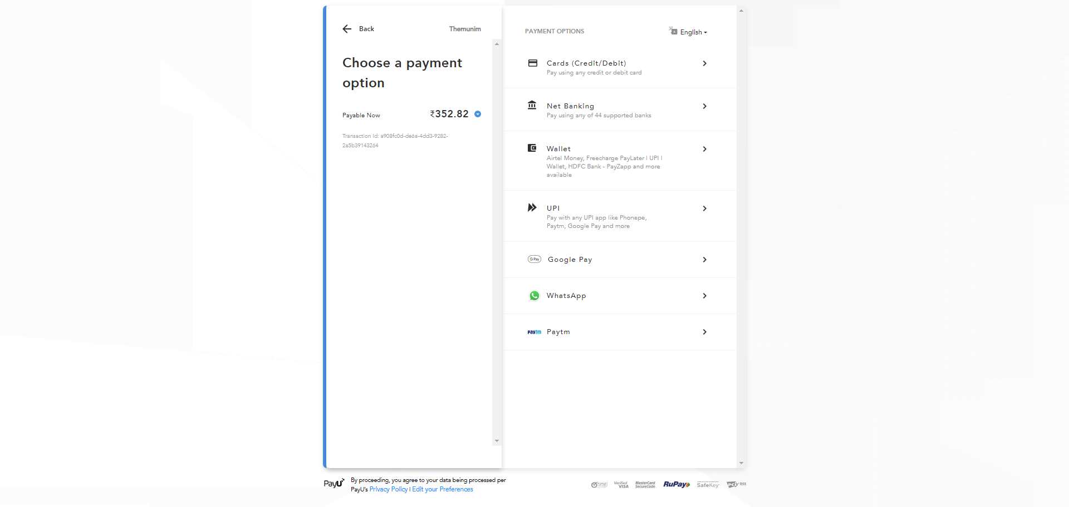The width and height of the screenshot is (1069, 507).
Task: Select UPI payment option label
Action: pos(553,208)
